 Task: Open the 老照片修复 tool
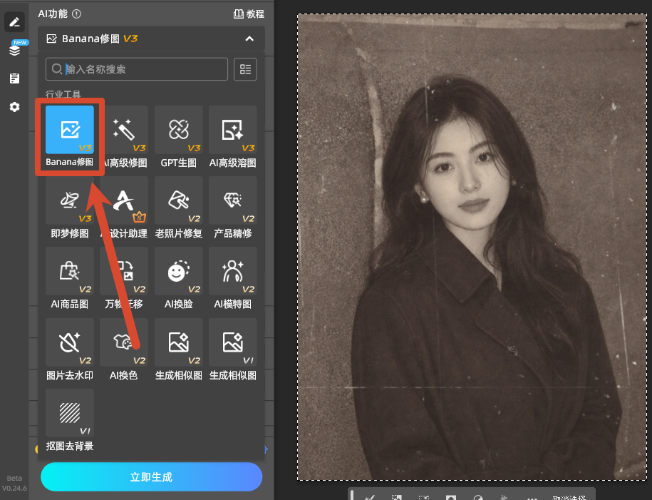178,200
